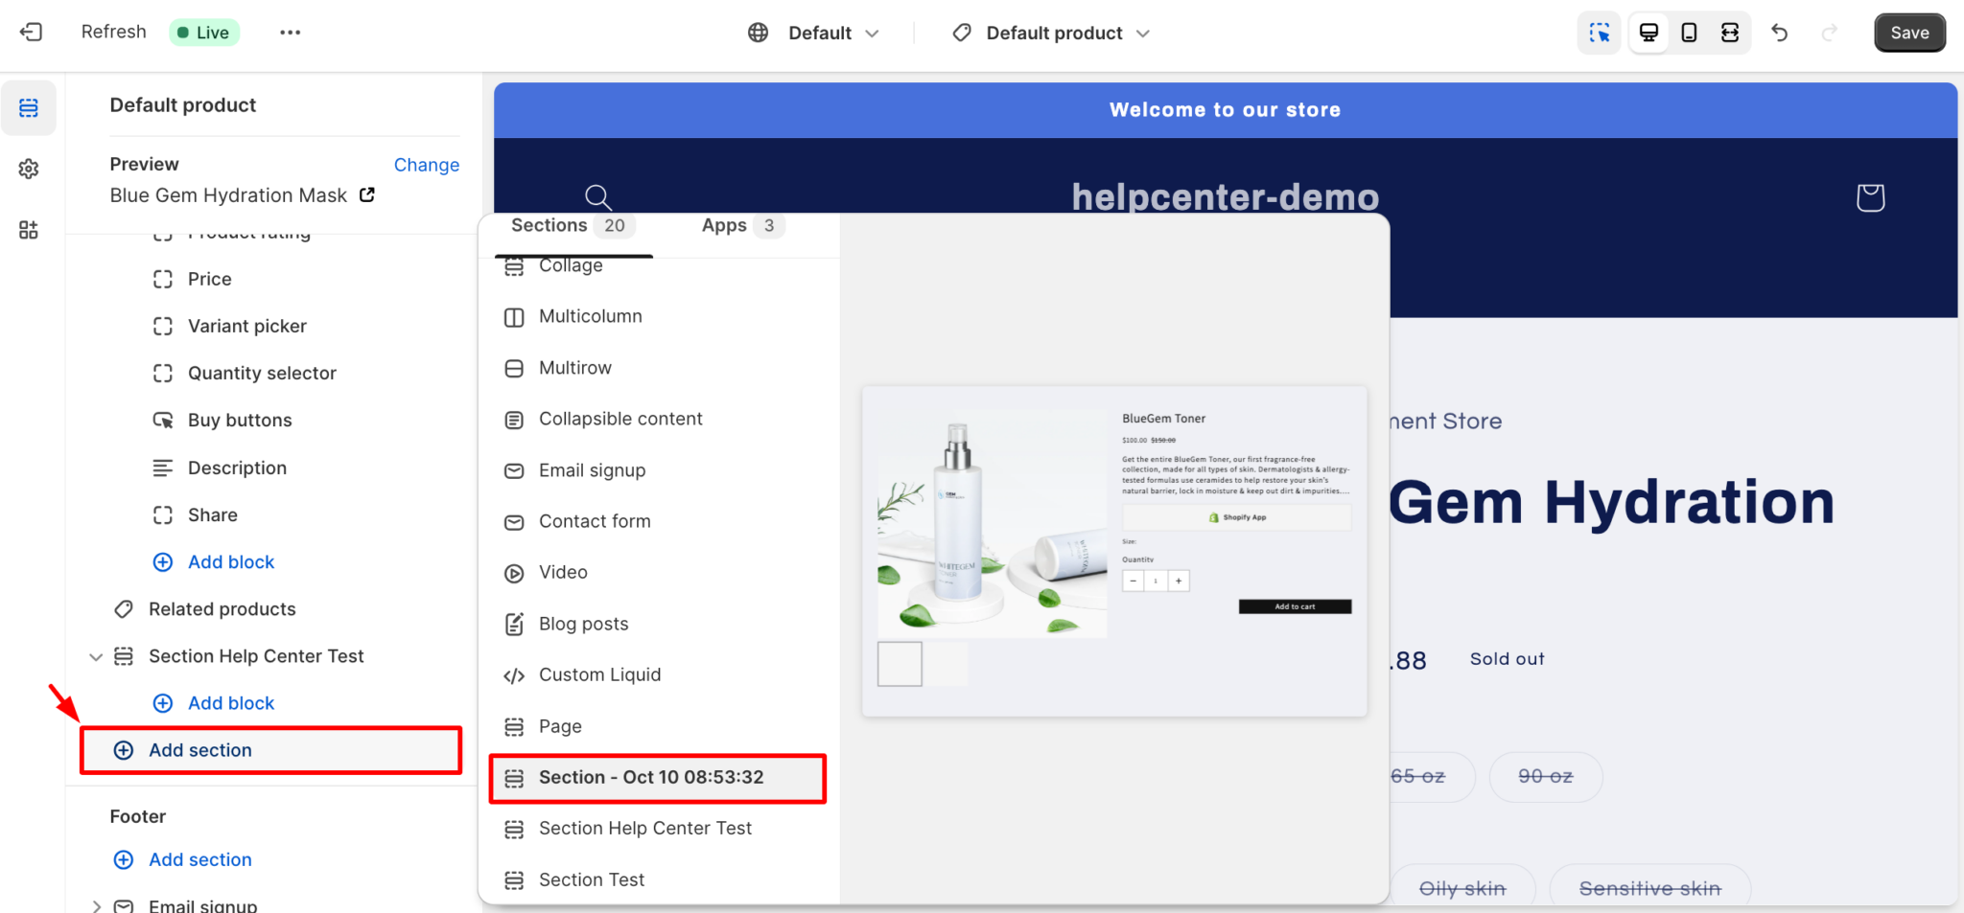Select the sections panel icon in sidebar
This screenshot has height=913, width=1964.
point(30,107)
